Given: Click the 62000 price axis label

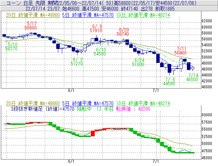Looking at the screenshot, I should (x=207, y=21).
